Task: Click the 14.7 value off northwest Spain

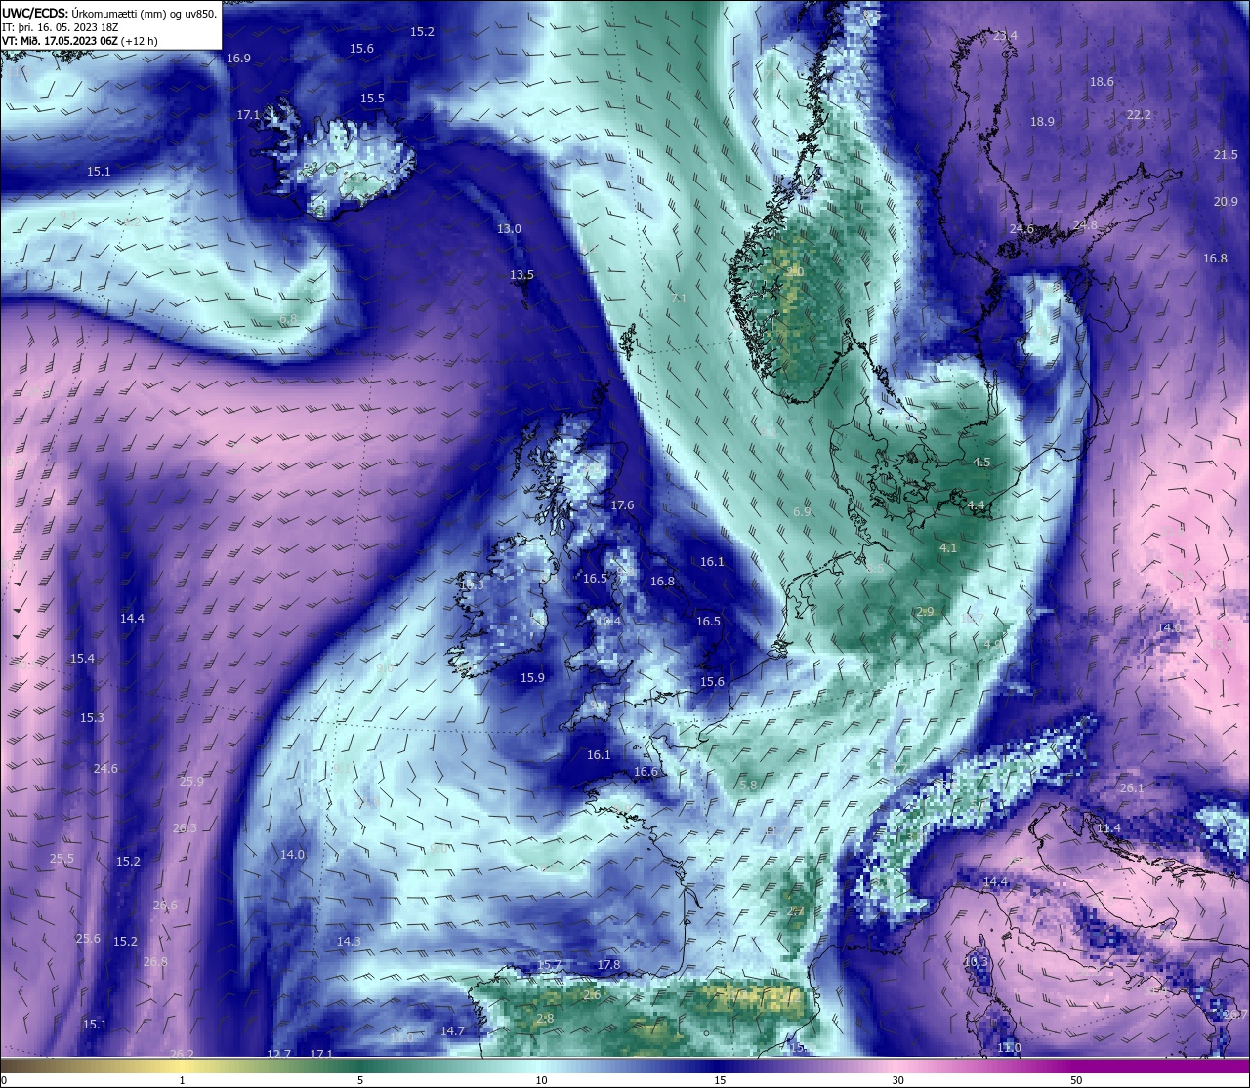Action: pyautogui.click(x=452, y=1031)
